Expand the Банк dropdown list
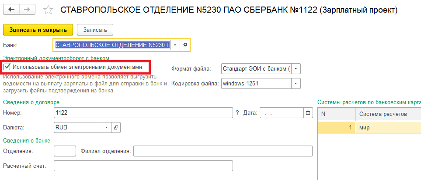The width and height of the screenshot is (421, 180). pos(175,45)
